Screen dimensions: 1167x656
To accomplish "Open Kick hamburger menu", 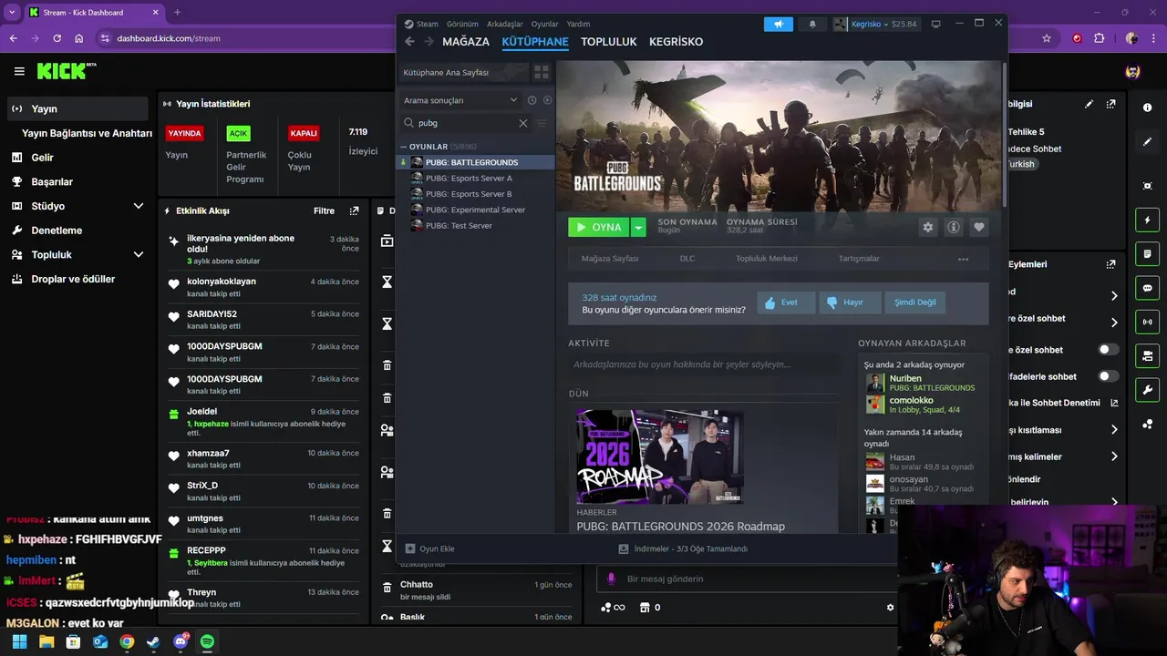I will [x=19, y=71].
